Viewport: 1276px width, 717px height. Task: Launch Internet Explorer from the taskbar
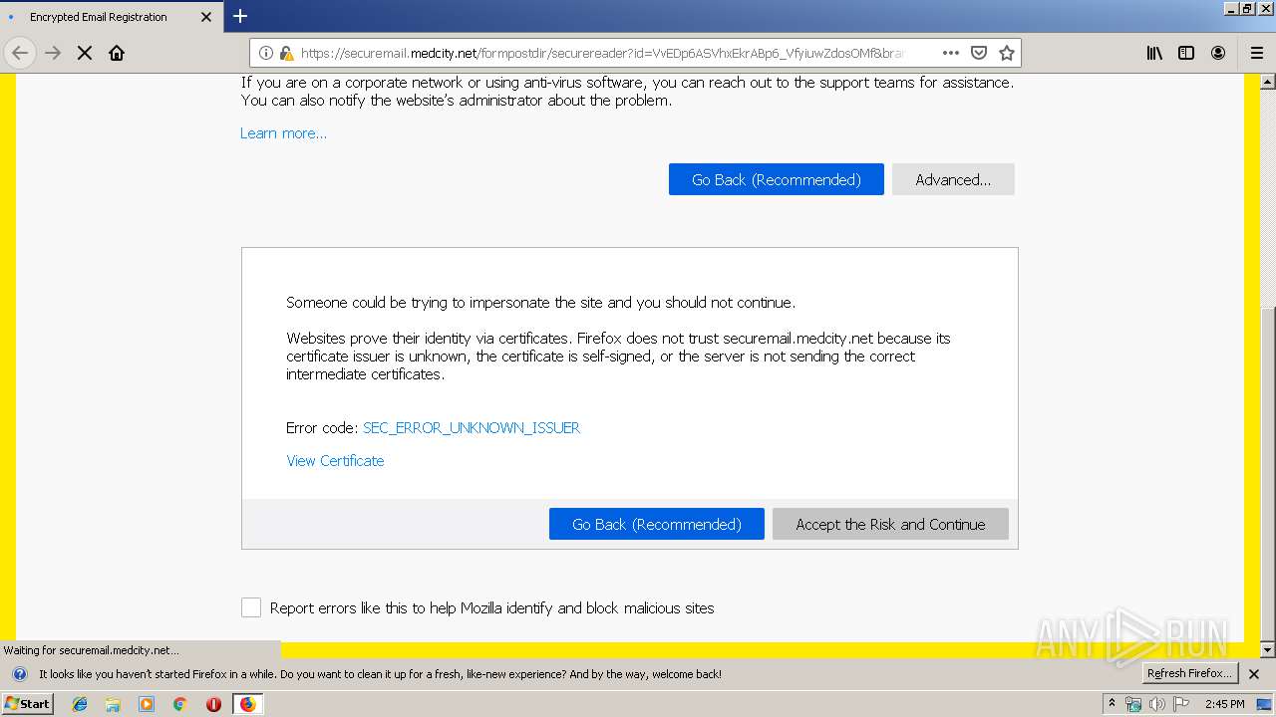tap(80, 704)
